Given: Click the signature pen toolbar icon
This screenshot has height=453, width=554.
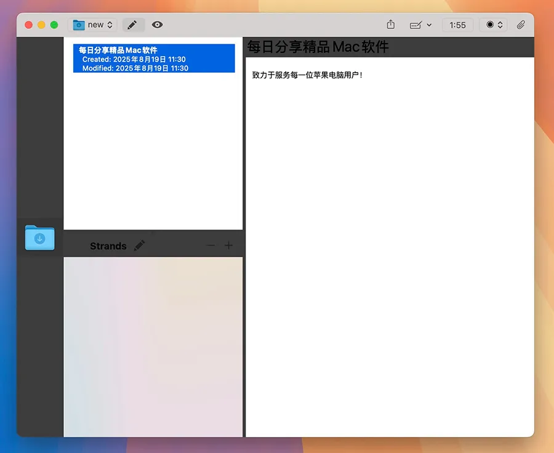Looking at the screenshot, I should tap(416, 25).
